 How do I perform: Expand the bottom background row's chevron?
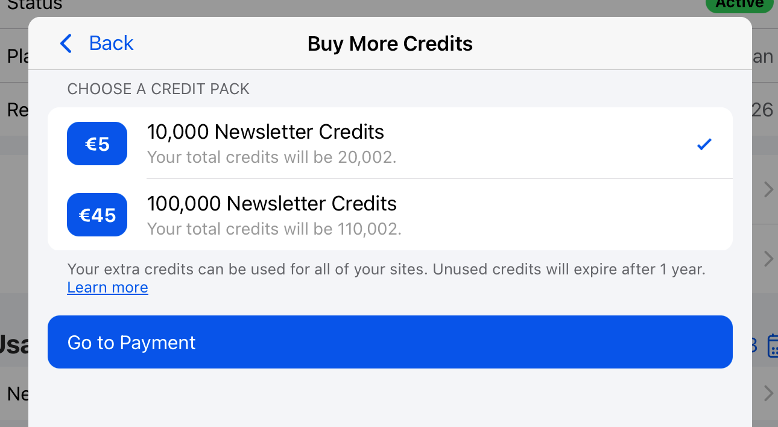768,394
